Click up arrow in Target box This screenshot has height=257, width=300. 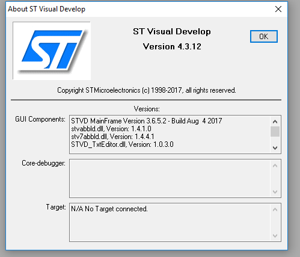(275, 209)
